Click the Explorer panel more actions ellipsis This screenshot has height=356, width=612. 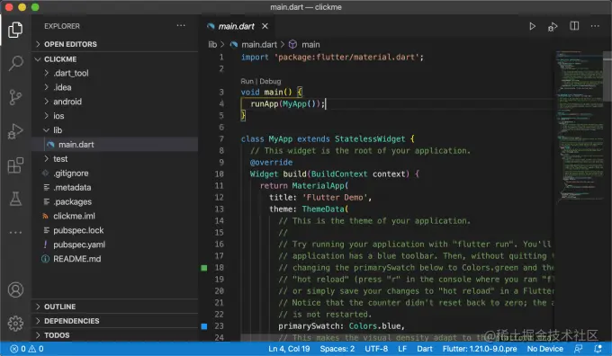(x=181, y=26)
